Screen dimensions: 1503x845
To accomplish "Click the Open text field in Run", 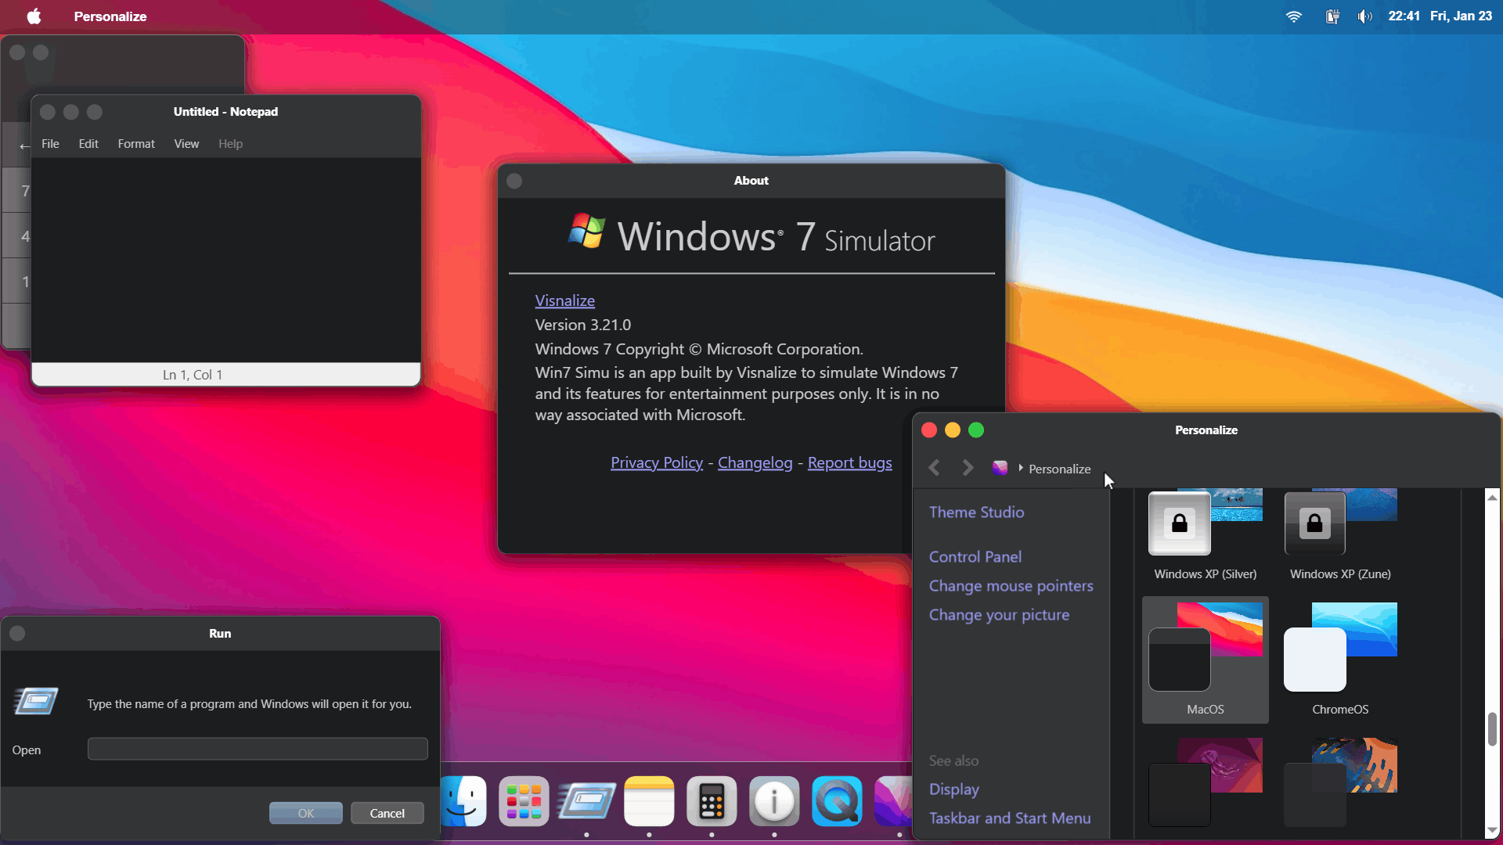I will click(x=258, y=749).
